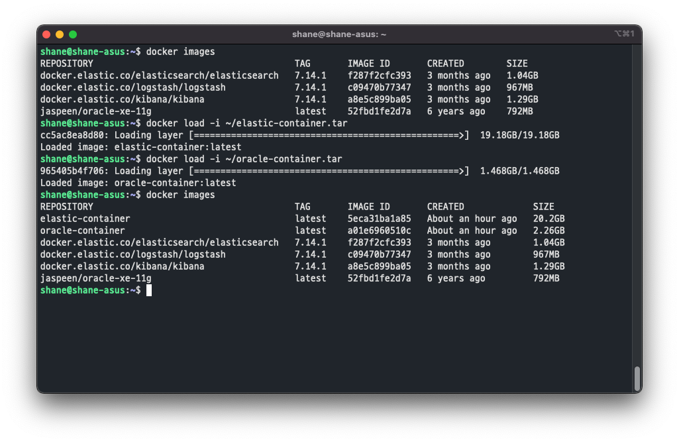Click About an hour ago for elastic-container
Viewport: 679px width, 442px height.
(472, 219)
